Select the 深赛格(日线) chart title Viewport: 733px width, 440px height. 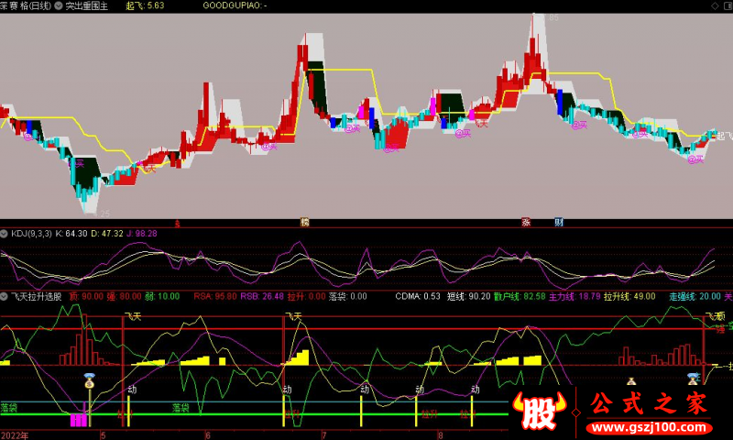[x=26, y=5]
